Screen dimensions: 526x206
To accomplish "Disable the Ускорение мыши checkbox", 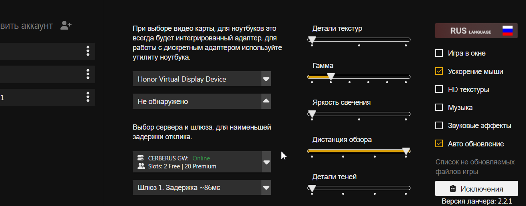I will 439,71.
